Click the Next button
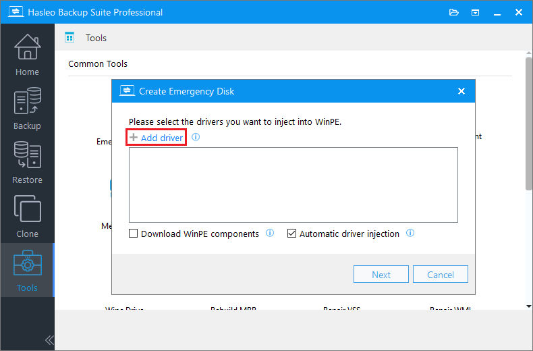This screenshot has width=533, height=351. pos(381,274)
